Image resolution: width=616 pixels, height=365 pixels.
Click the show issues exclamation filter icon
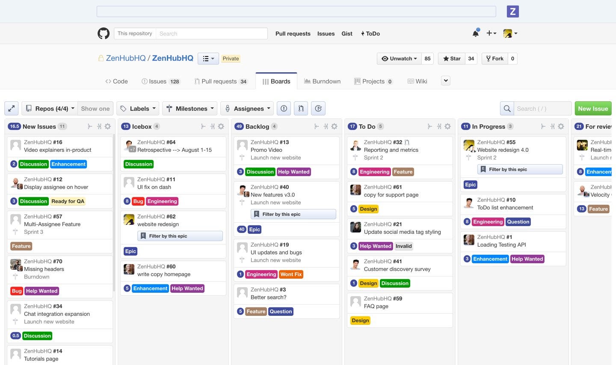click(x=284, y=109)
